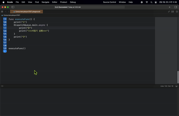Image resolution: width=179 pixels, height=116 pixels.
Task: Click line number 119 in the gutter
Action: click(5, 19)
